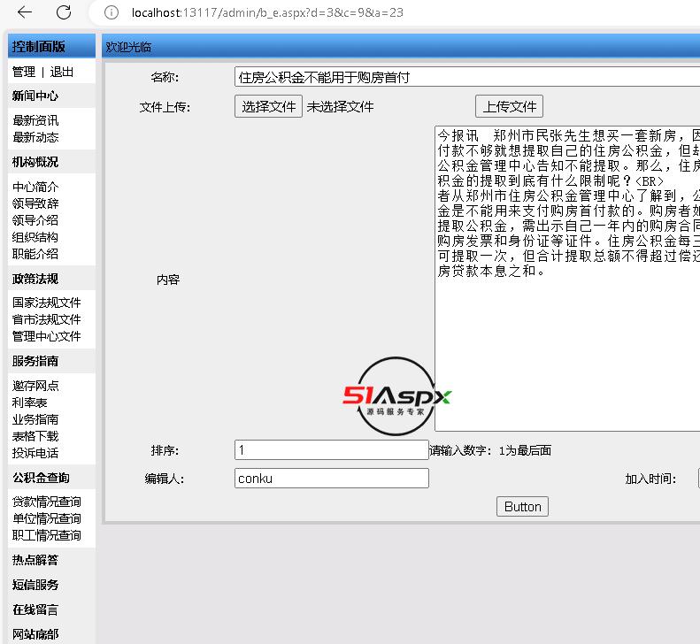Viewport: 700px width, 644px height.
Task: Click the site info icon in address bar
Action: click(x=111, y=12)
